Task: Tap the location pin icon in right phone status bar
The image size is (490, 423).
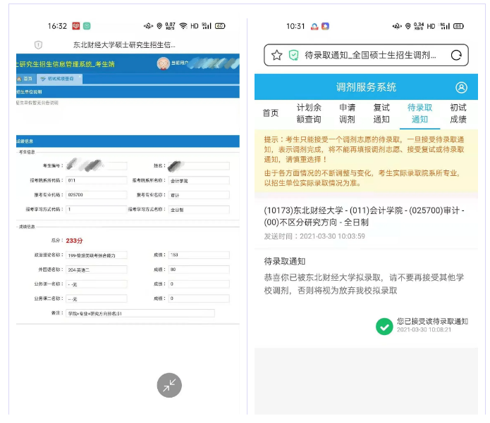Action: [x=408, y=26]
